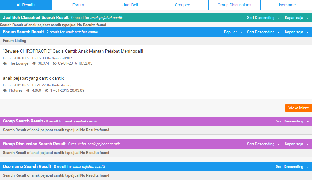Click Created 06-01-2016 15:33 By Syakira0907 line
Screen dimensions: 312x180
pyautogui.click(x=37, y=58)
